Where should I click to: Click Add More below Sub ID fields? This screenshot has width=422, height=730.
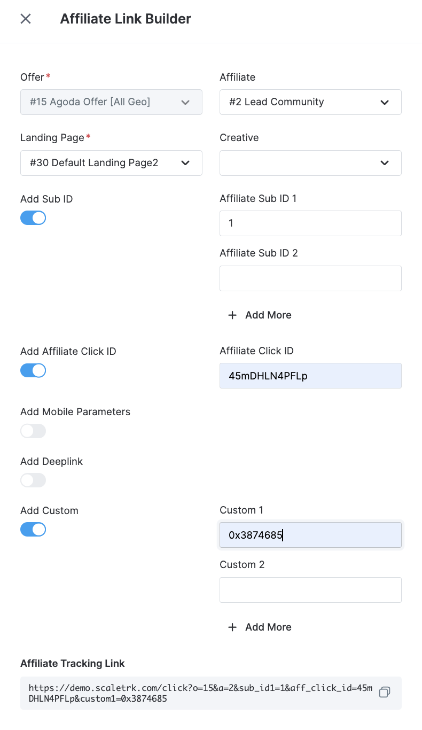coord(260,315)
